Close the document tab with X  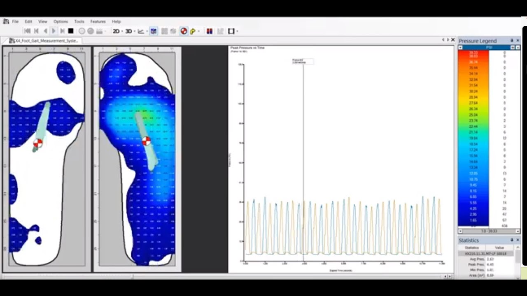[453, 40]
